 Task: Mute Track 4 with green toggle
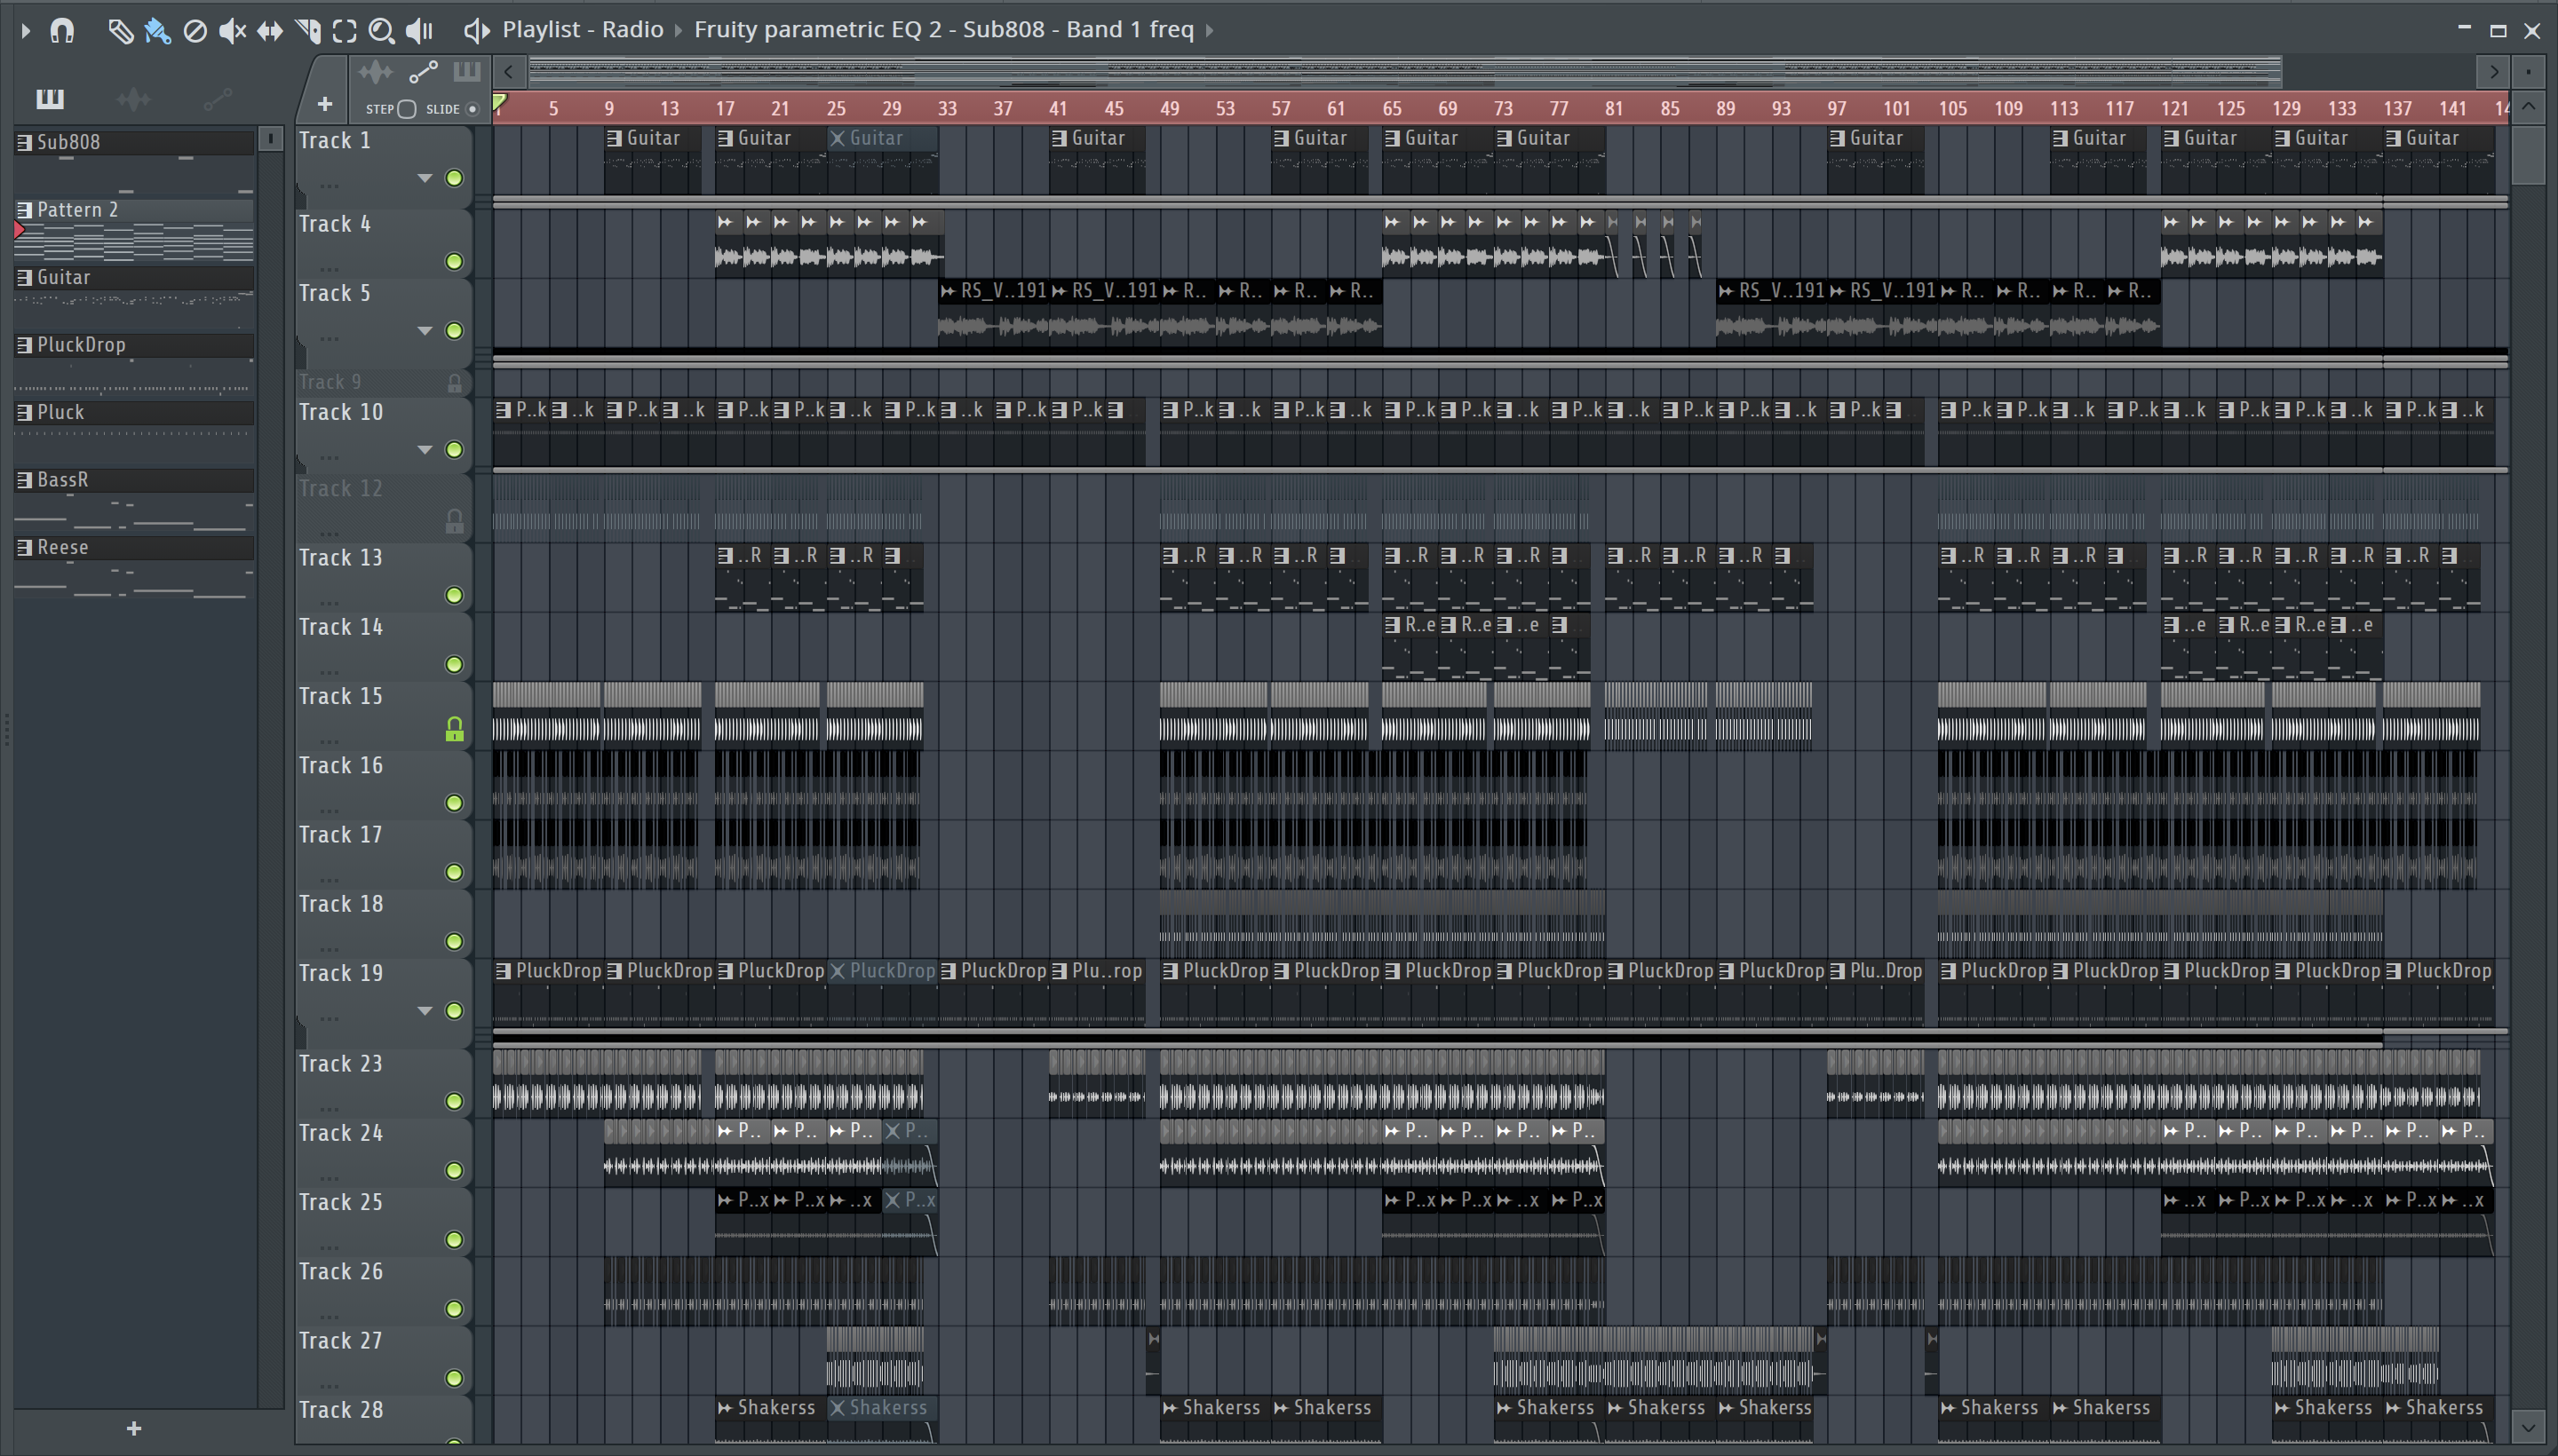click(454, 261)
